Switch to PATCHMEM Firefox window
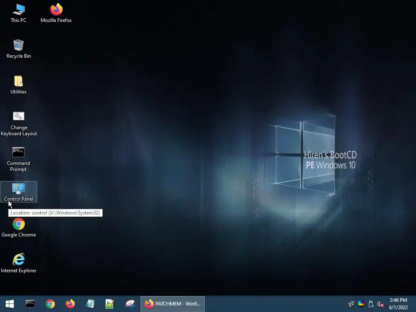This screenshot has width=416, height=312. click(172, 304)
